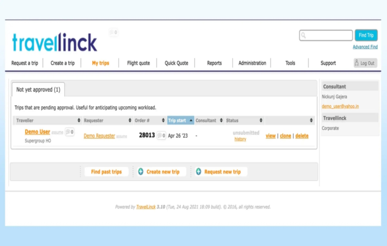
Task: Open the Demo User traveller link
Action: tap(37, 132)
